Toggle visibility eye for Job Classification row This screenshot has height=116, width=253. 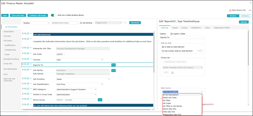[25, 84]
